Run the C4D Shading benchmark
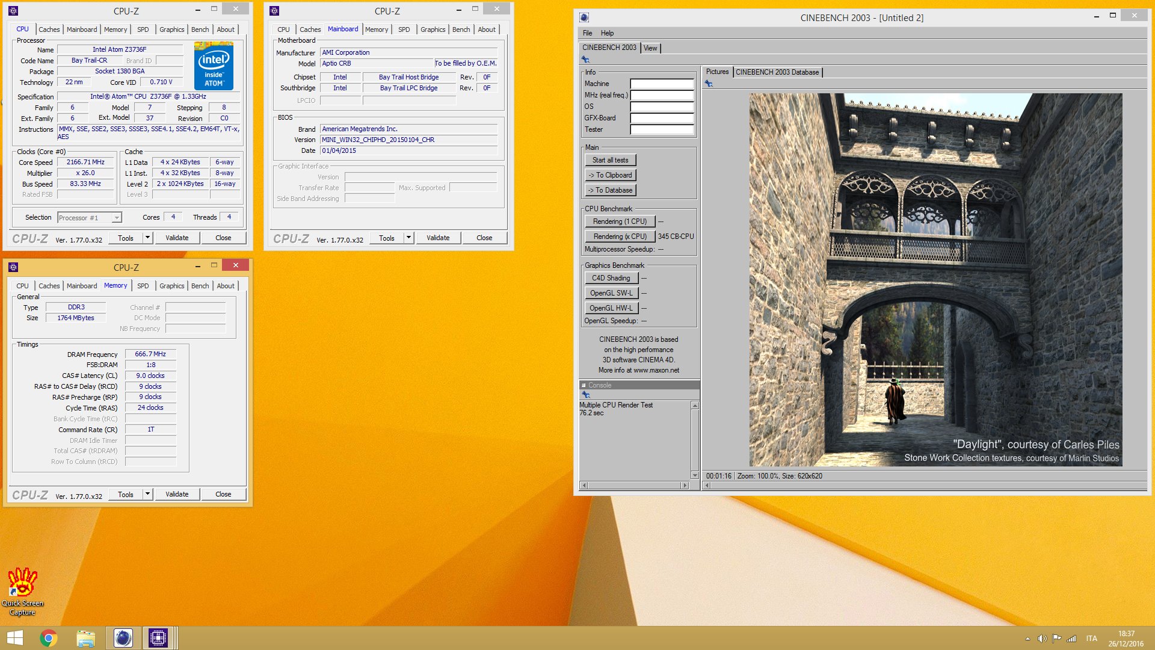 coord(611,278)
